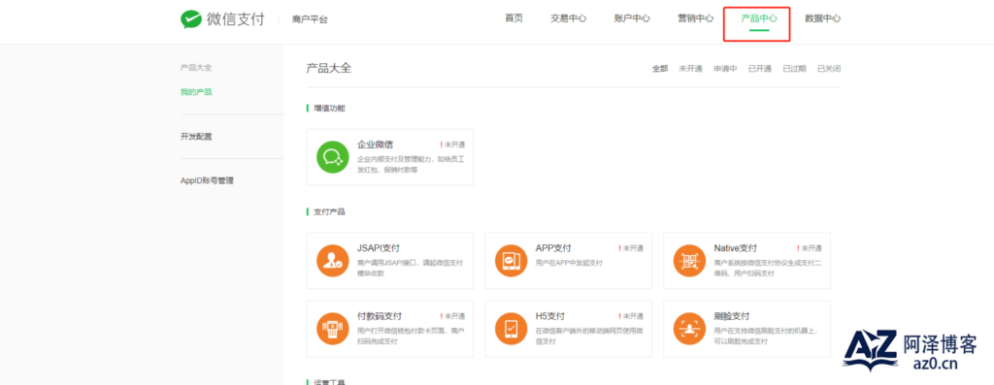Click the JSAPI支付 card description text
This screenshot has width=994, height=385.
[x=411, y=268]
